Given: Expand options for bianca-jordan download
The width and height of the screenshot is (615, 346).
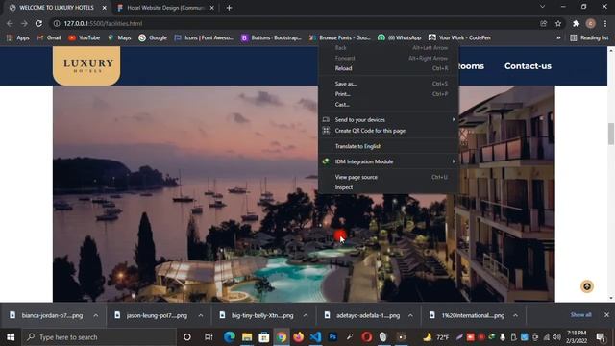Looking at the screenshot, I should coord(96,315).
